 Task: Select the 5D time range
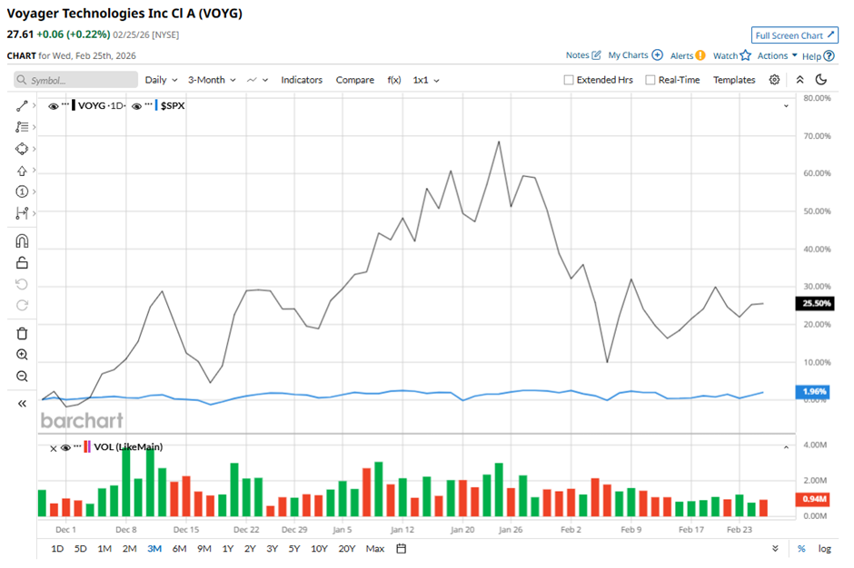pyautogui.click(x=80, y=548)
